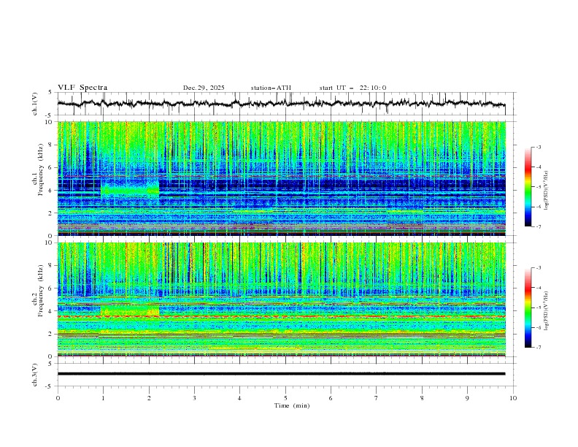Click time axis tick label "9"
This screenshot has height=447, width=578.
pyautogui.click(x=467, y=398)
